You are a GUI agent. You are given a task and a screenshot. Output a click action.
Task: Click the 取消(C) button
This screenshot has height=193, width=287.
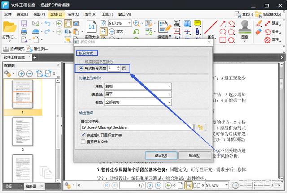click(195, 155)
